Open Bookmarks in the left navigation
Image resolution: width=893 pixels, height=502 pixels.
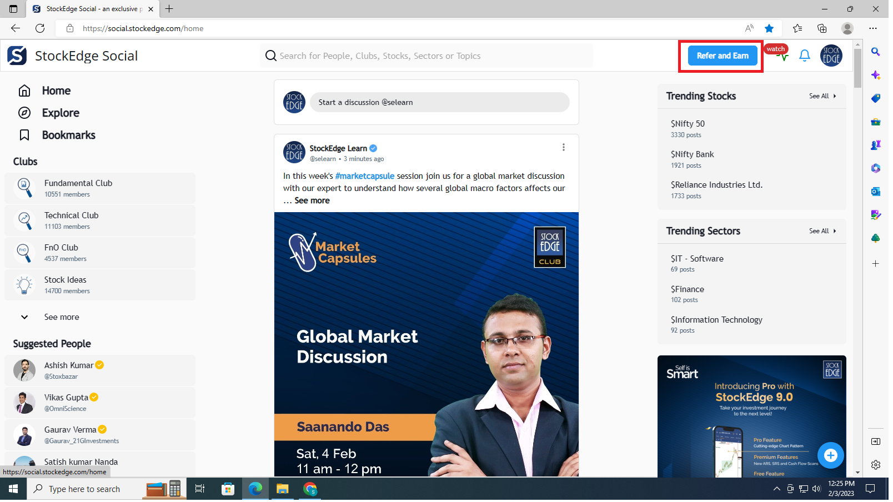pos(69,135)
